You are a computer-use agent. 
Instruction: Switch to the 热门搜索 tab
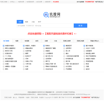click(6, 41)
